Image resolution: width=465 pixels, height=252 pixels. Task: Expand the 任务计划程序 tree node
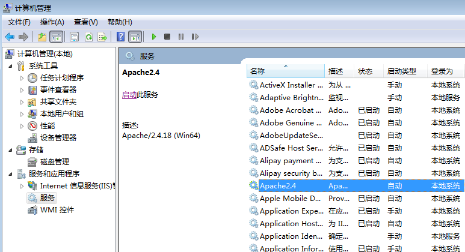click(x=22, y=78)
